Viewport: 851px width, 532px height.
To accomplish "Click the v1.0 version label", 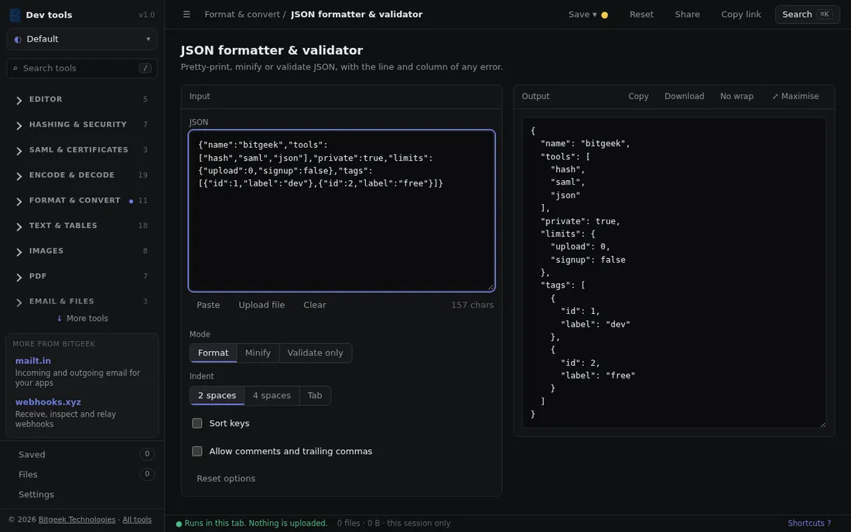I will point(146,15).
